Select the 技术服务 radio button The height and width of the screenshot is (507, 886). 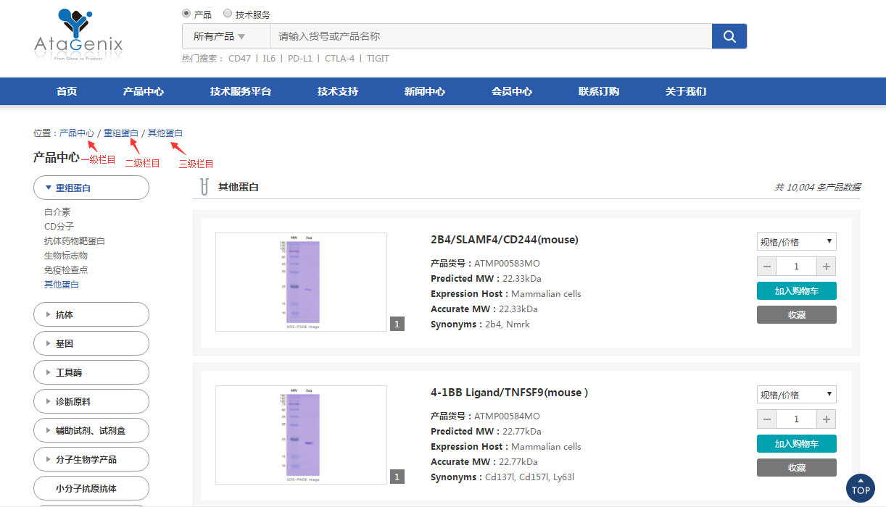point(228,14)
